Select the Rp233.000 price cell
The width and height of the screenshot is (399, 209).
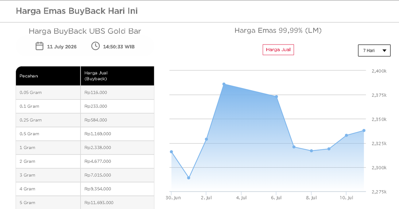click(117, 106)
